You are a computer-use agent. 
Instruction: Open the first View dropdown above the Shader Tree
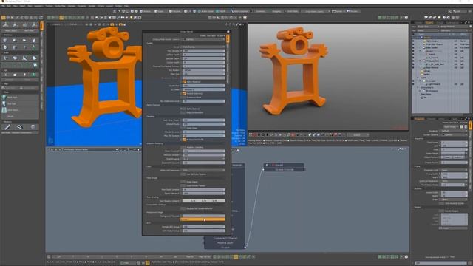click(429, 27)
